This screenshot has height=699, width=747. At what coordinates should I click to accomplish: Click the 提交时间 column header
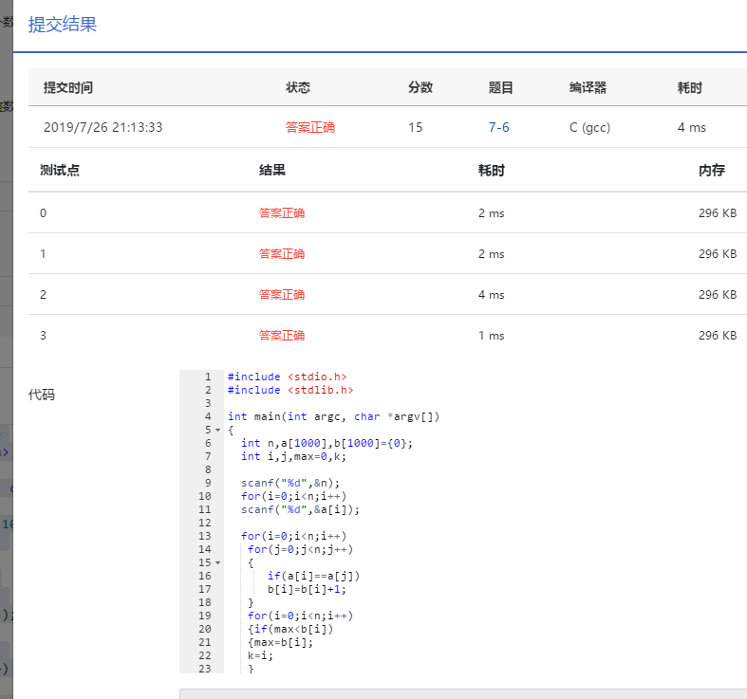(68, 87)
